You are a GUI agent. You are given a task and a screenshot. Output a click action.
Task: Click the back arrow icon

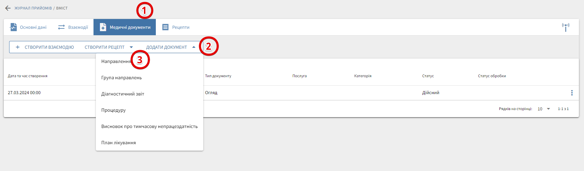pos(8,8)
